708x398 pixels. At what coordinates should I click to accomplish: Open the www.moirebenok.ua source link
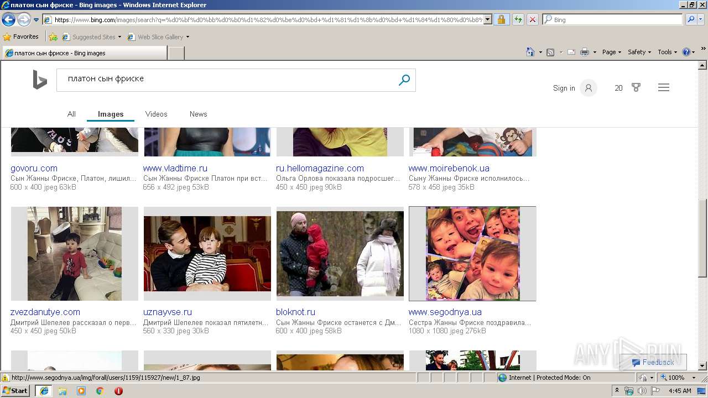click(449, 168)
